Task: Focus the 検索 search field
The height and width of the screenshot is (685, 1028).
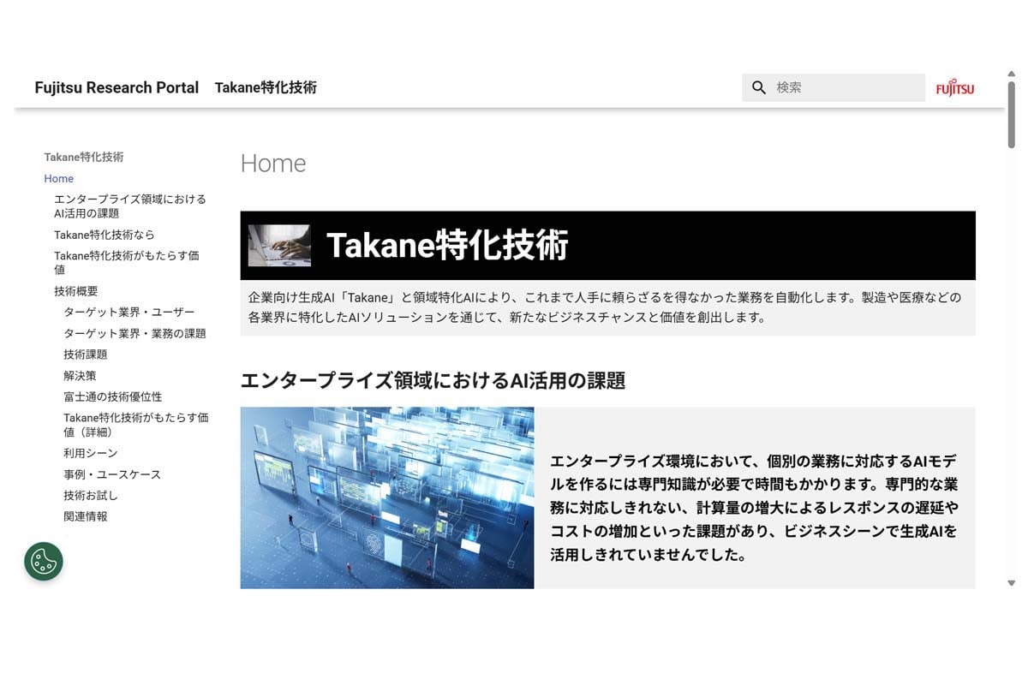Action: click(x=834, y=87)
